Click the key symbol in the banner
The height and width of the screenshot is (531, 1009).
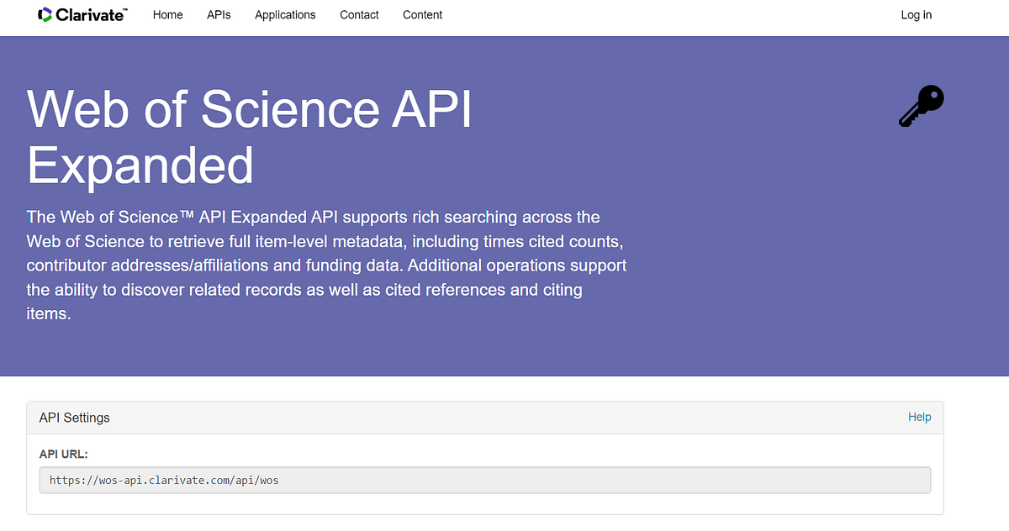[920, 105]
